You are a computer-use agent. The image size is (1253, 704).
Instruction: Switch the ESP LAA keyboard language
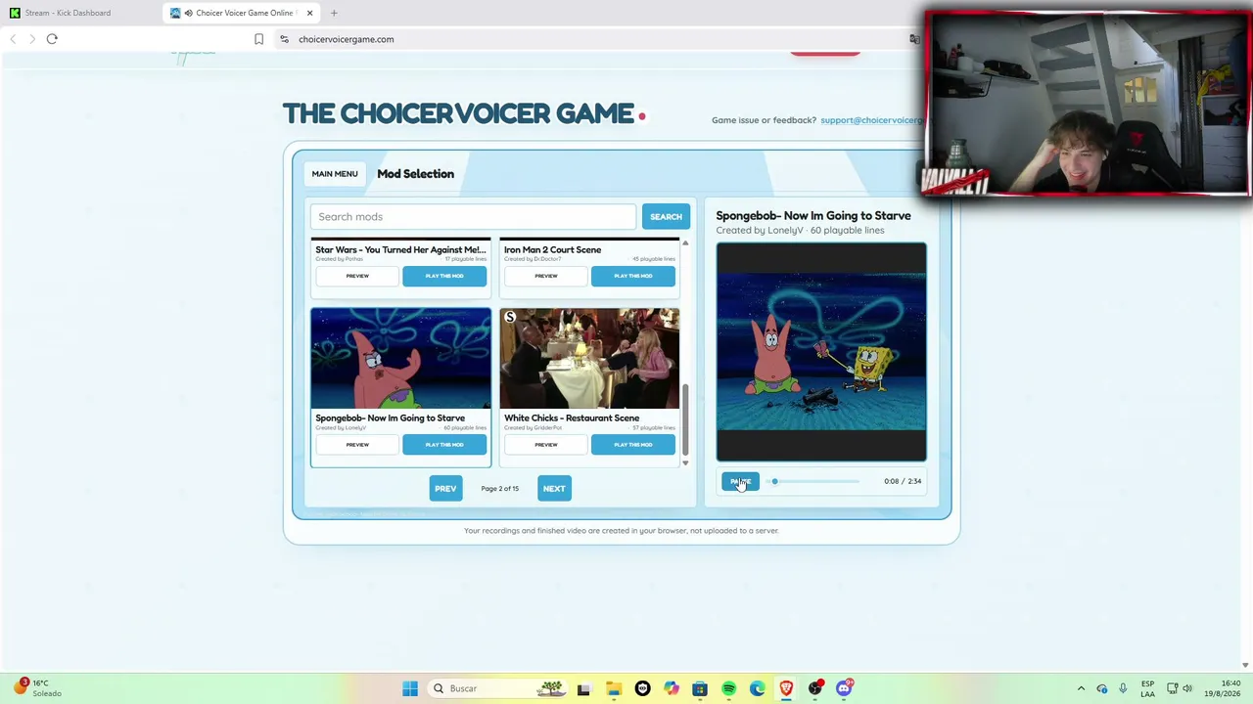coord(1147,688)
